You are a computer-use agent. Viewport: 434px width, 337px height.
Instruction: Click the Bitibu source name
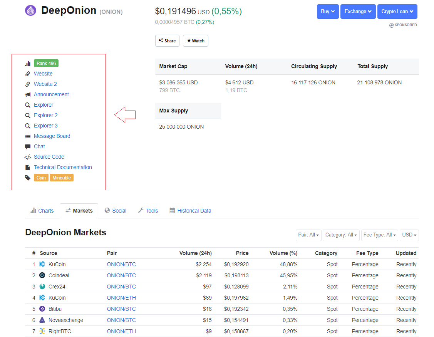click(55, 309)
